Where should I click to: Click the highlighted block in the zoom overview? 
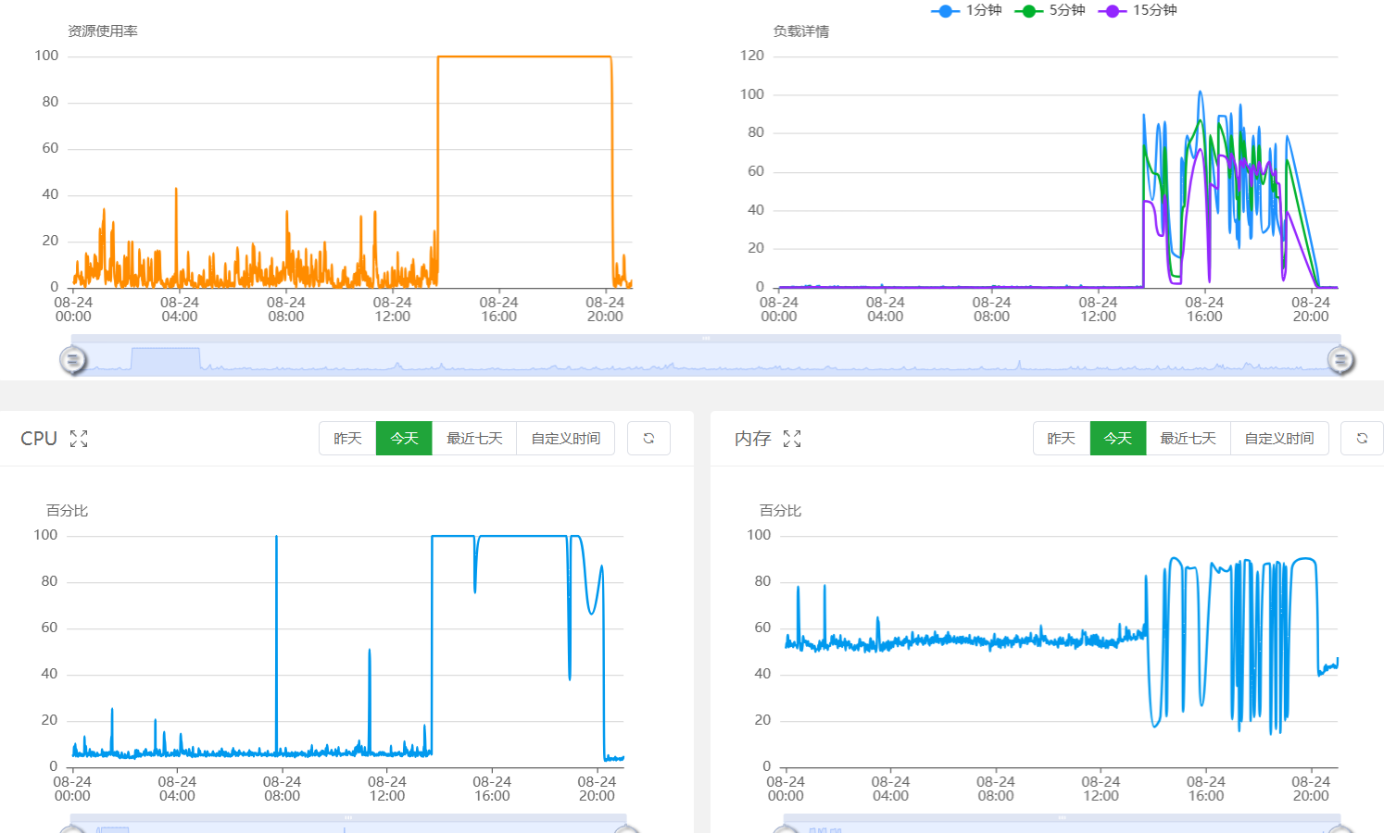[x=166, y=360]
